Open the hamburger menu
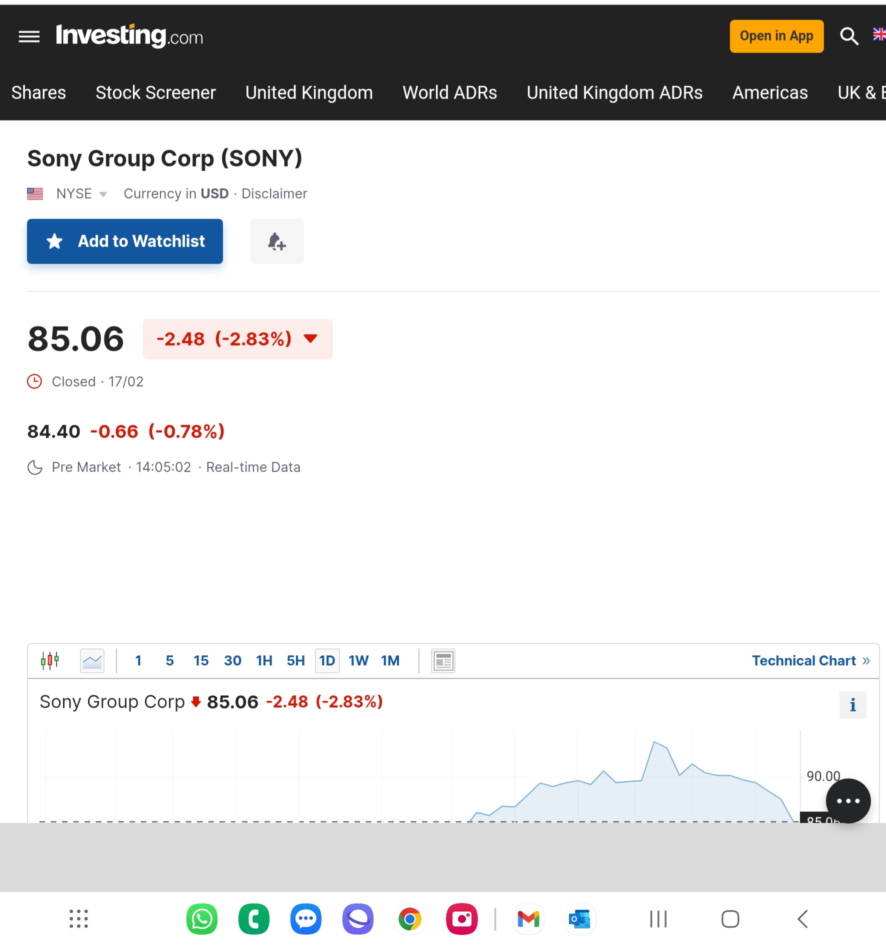The height and width of the screenshot is (946, 886). [x=29, y=36]
